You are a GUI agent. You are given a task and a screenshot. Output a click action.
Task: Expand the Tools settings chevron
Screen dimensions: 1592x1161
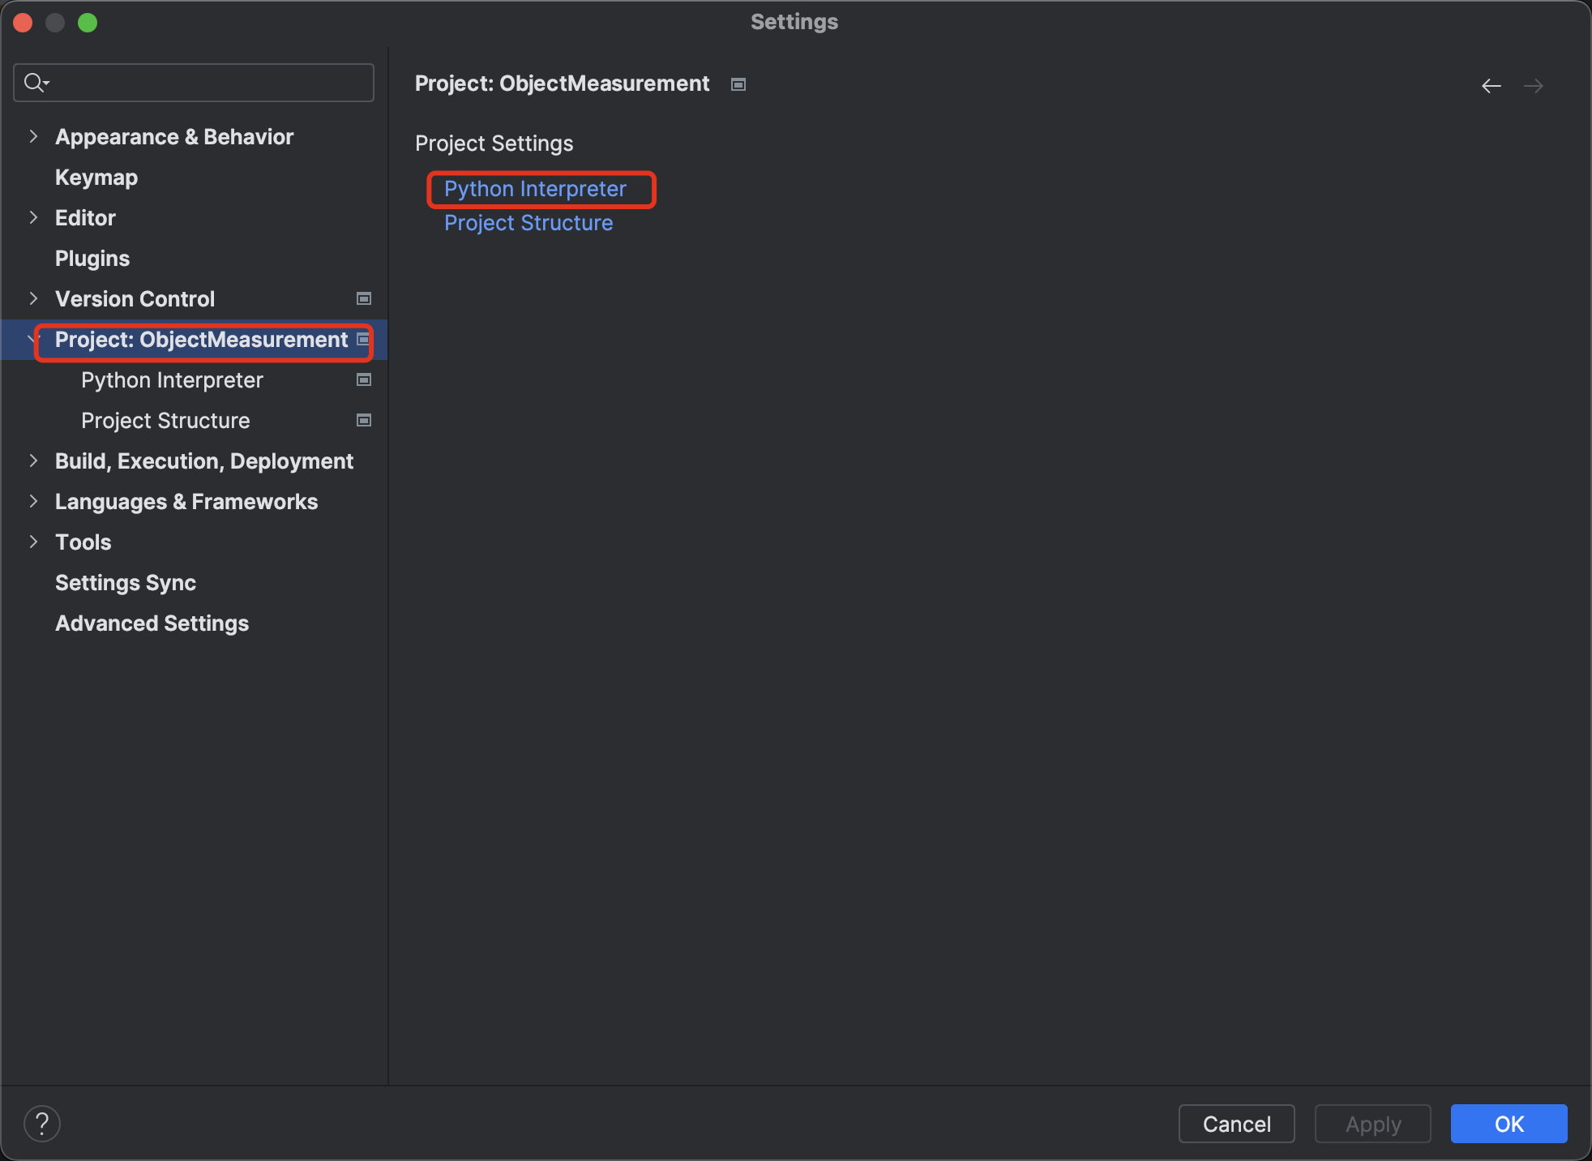(33, 542)
